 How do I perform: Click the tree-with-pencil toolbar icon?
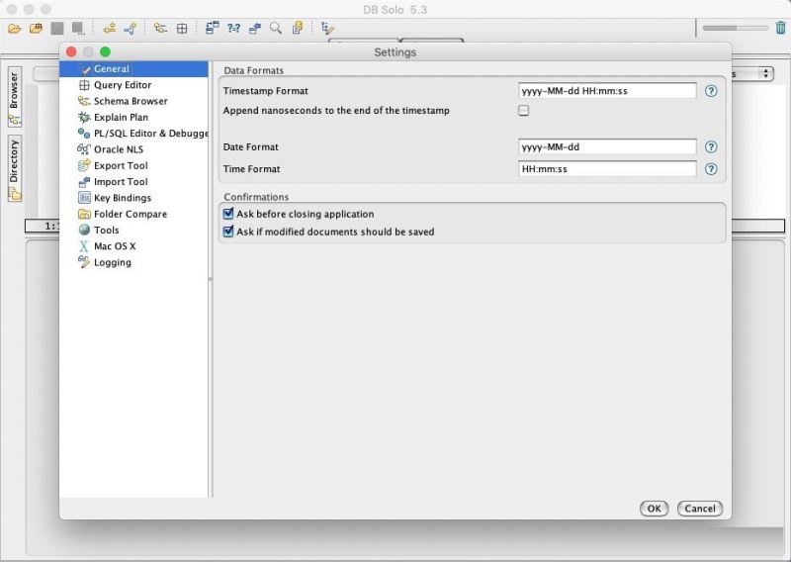[x=328, y=29]
